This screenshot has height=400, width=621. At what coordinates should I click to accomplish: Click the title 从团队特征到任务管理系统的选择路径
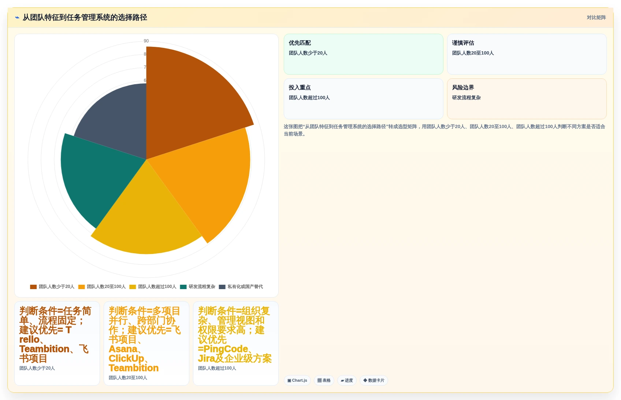tap(85, 18)
